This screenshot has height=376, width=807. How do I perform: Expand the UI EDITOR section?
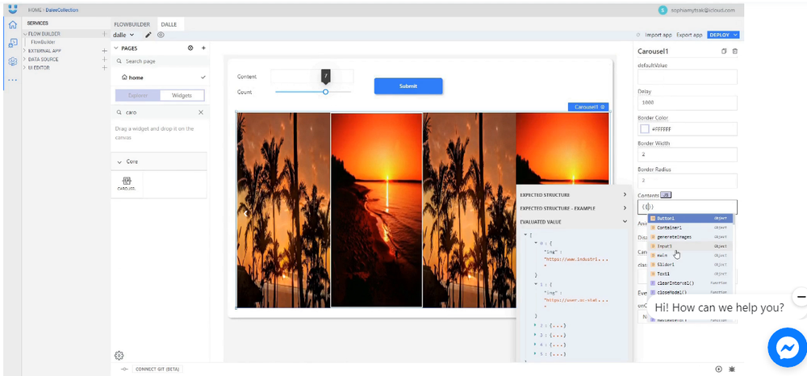click(x=25, y=68)
